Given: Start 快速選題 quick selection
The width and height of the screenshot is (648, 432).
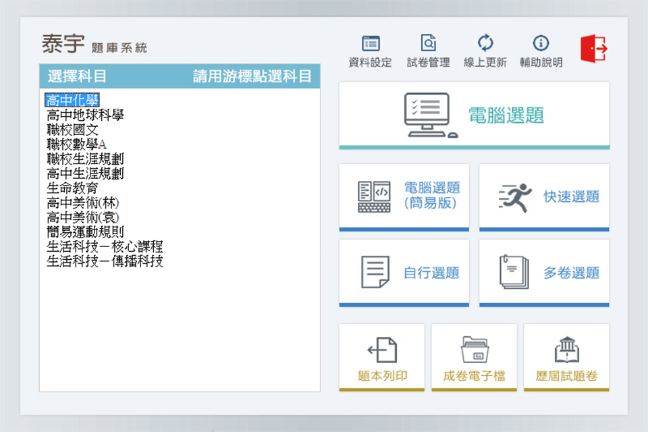Looking at the screenshot, I should click(x=544, y=196).
